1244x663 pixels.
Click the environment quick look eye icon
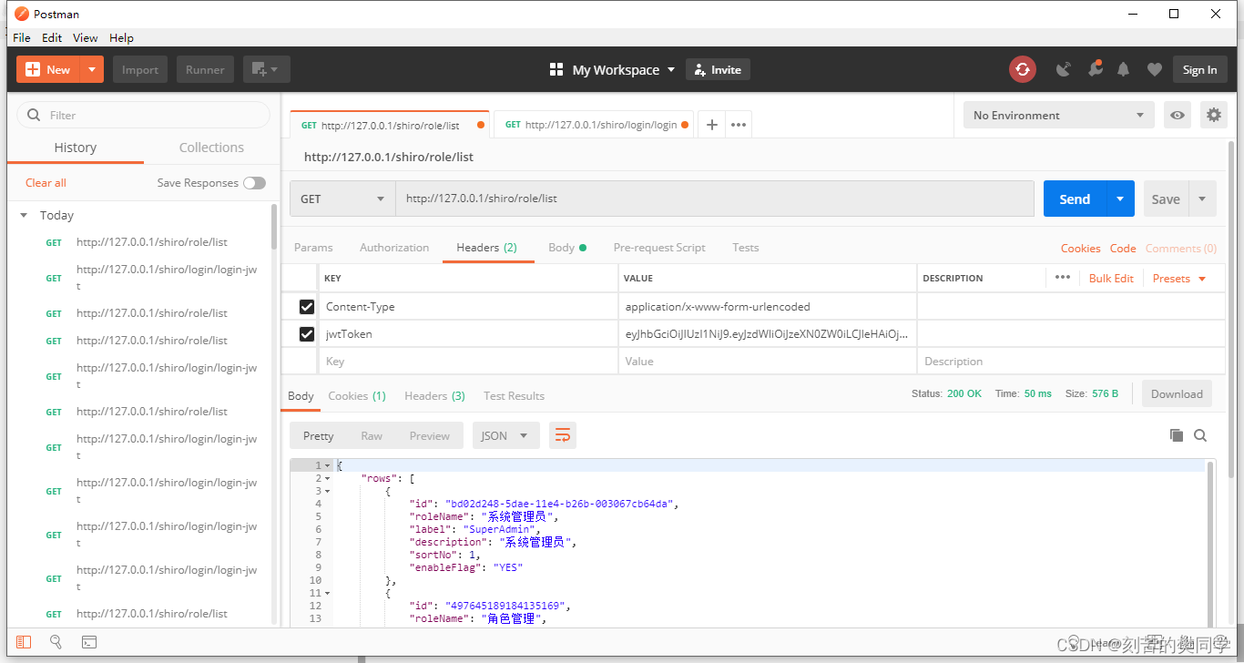pyautogui.click(x=1178, y=115)
